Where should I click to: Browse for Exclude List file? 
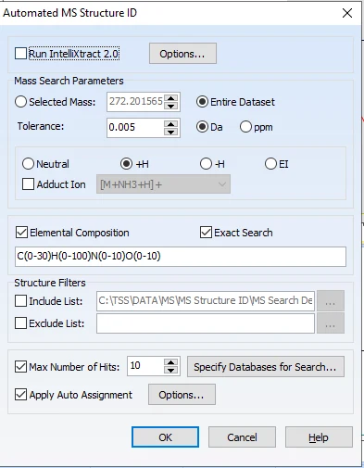pos(331,323)
